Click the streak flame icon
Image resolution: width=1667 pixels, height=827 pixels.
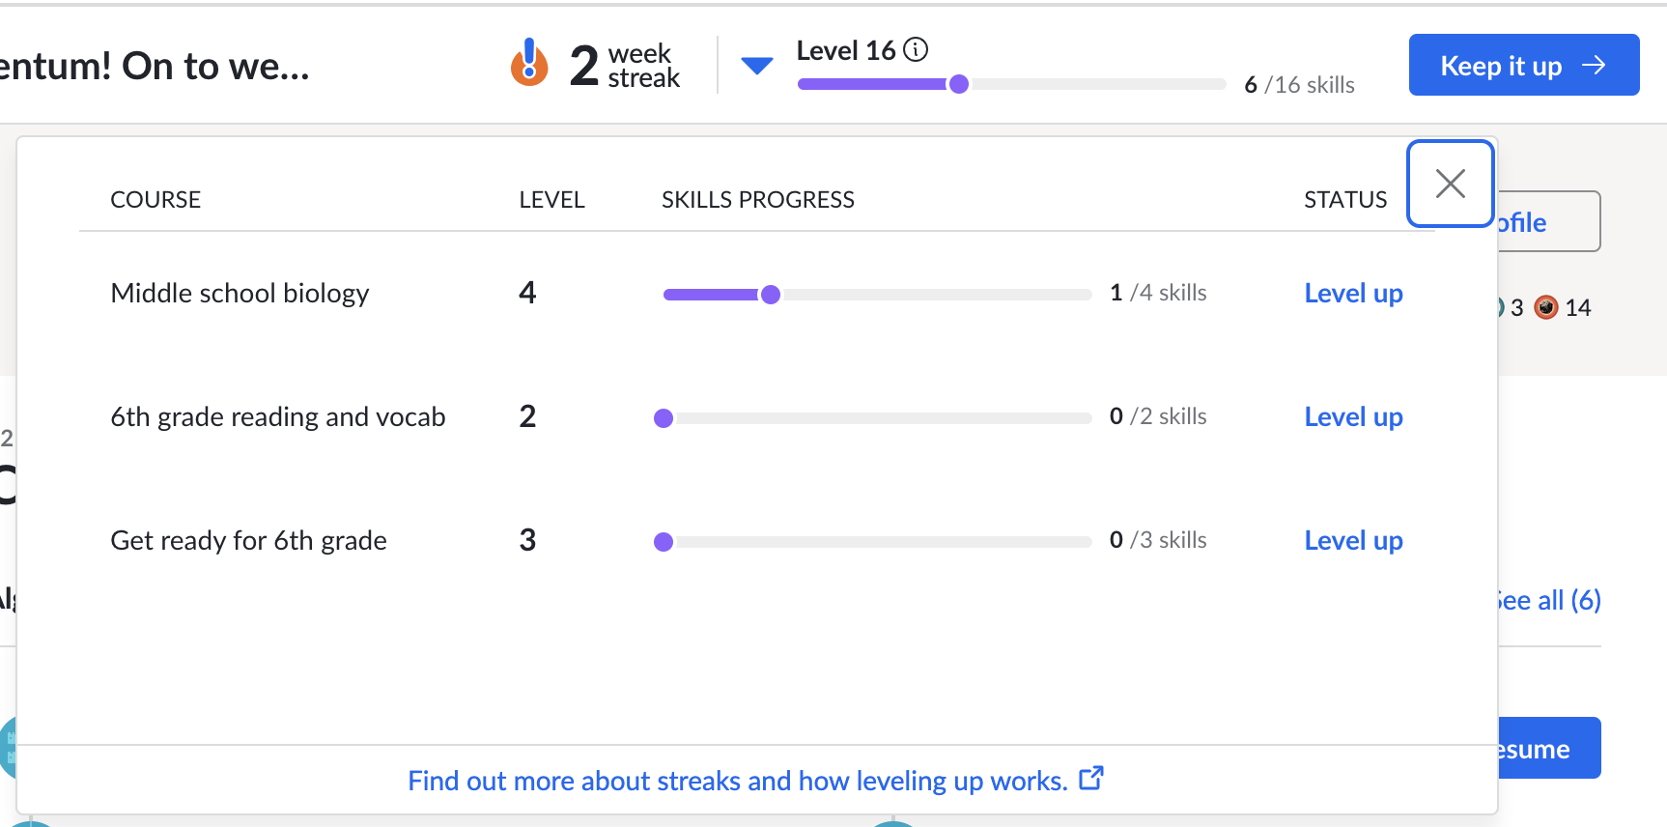pos(529,63)
